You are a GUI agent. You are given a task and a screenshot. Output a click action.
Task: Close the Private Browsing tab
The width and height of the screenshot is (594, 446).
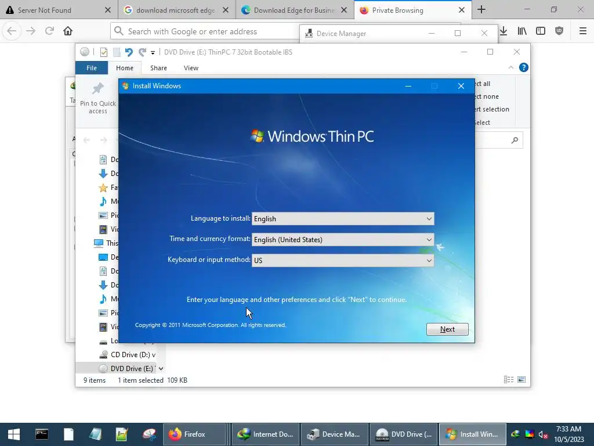pyautogui.click(x=461, y=10)
